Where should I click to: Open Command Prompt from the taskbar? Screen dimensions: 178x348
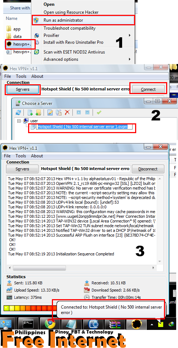(x=28, y=324)
